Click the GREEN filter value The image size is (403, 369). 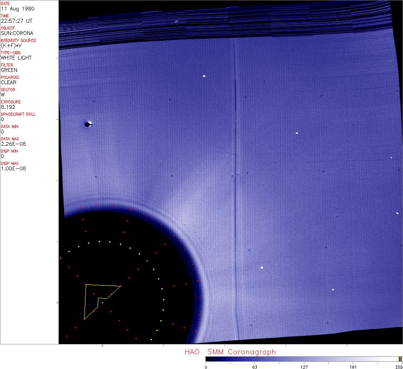(9, 70)
